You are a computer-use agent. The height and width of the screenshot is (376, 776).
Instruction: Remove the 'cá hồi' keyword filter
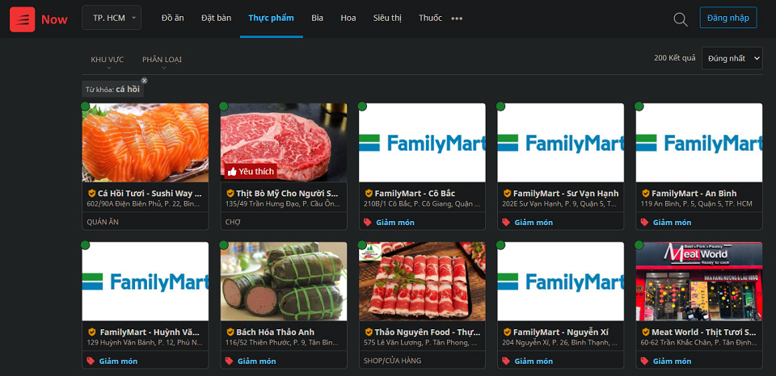pyautogui.click(x=144, y=81)
